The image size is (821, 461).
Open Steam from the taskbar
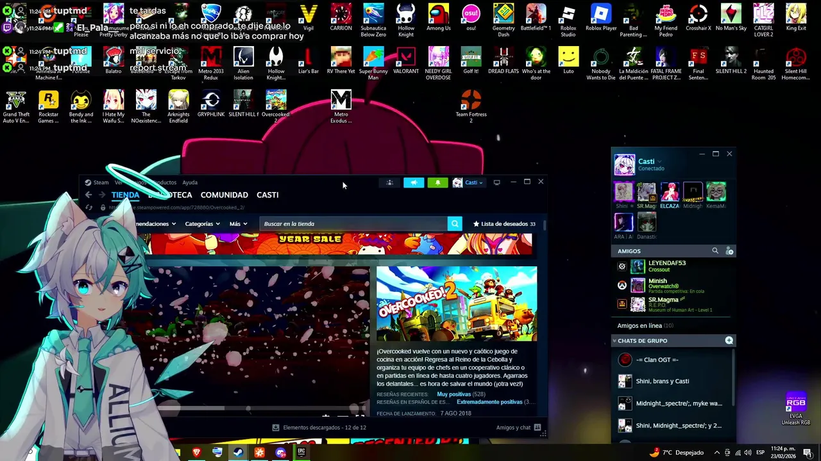pyautogui.click(x=238, y=453)
